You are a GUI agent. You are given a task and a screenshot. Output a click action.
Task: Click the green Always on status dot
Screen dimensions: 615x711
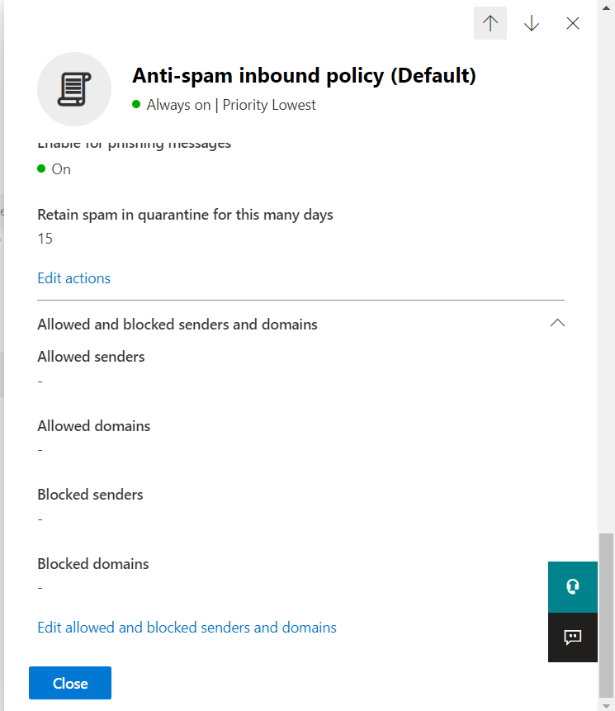click(x=136, y=105)
